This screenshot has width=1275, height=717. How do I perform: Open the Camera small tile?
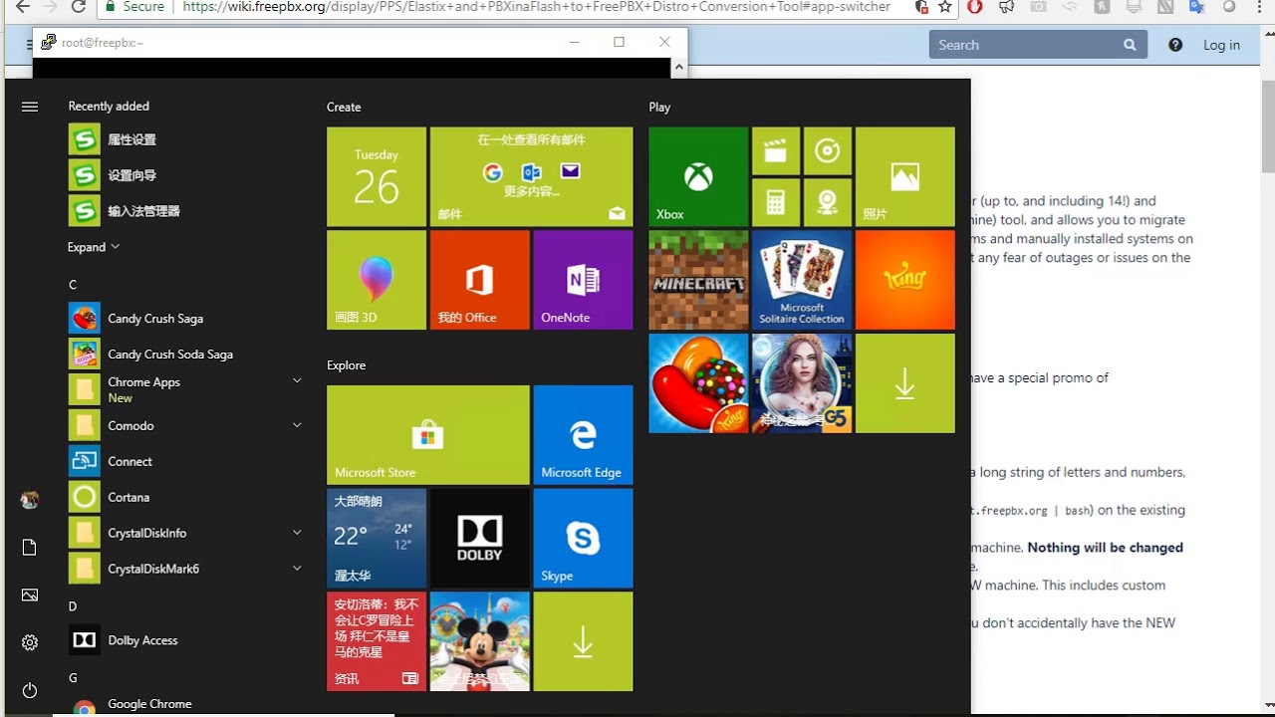[828, 202]
